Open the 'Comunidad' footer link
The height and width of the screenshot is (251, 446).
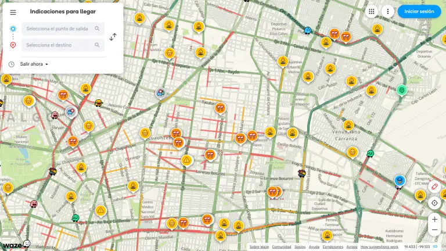282,247
